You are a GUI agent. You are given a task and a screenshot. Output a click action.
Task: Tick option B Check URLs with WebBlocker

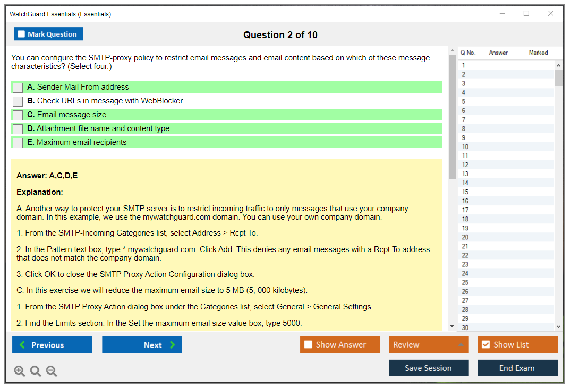click(18, 101)
